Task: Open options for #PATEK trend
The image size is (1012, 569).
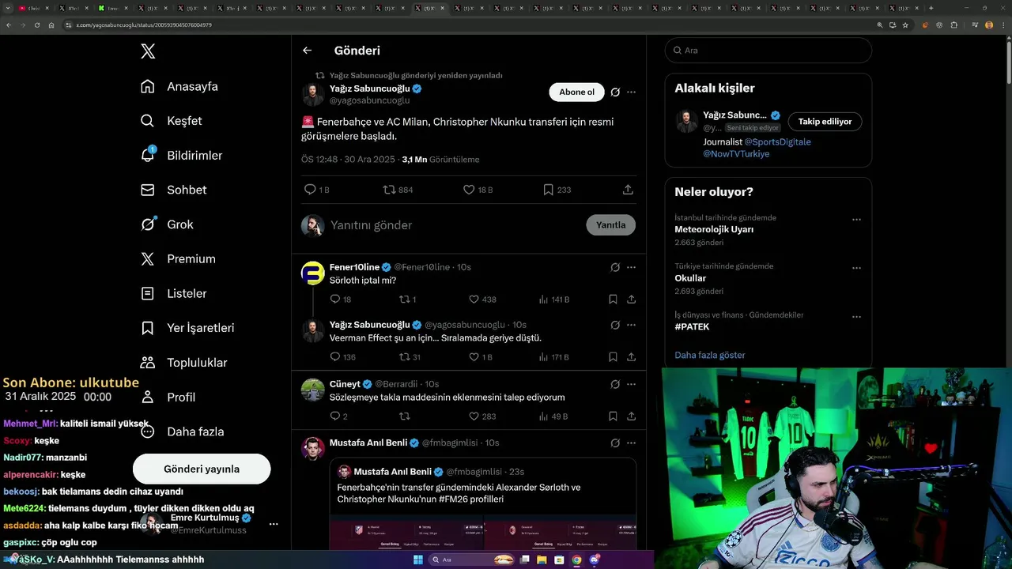Action: tap(856, 317)
